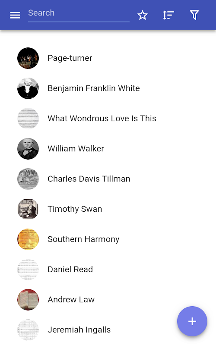Open the filter funnel options
Image resolution: width=216 pixels, height=345 pixels.
click(194, 15)
